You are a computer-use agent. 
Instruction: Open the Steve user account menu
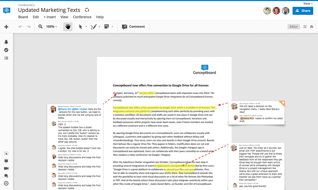(308, 4)
